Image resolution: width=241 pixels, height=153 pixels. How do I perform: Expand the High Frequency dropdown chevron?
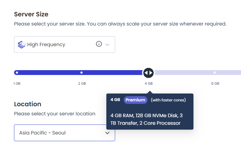pos(107,45)
